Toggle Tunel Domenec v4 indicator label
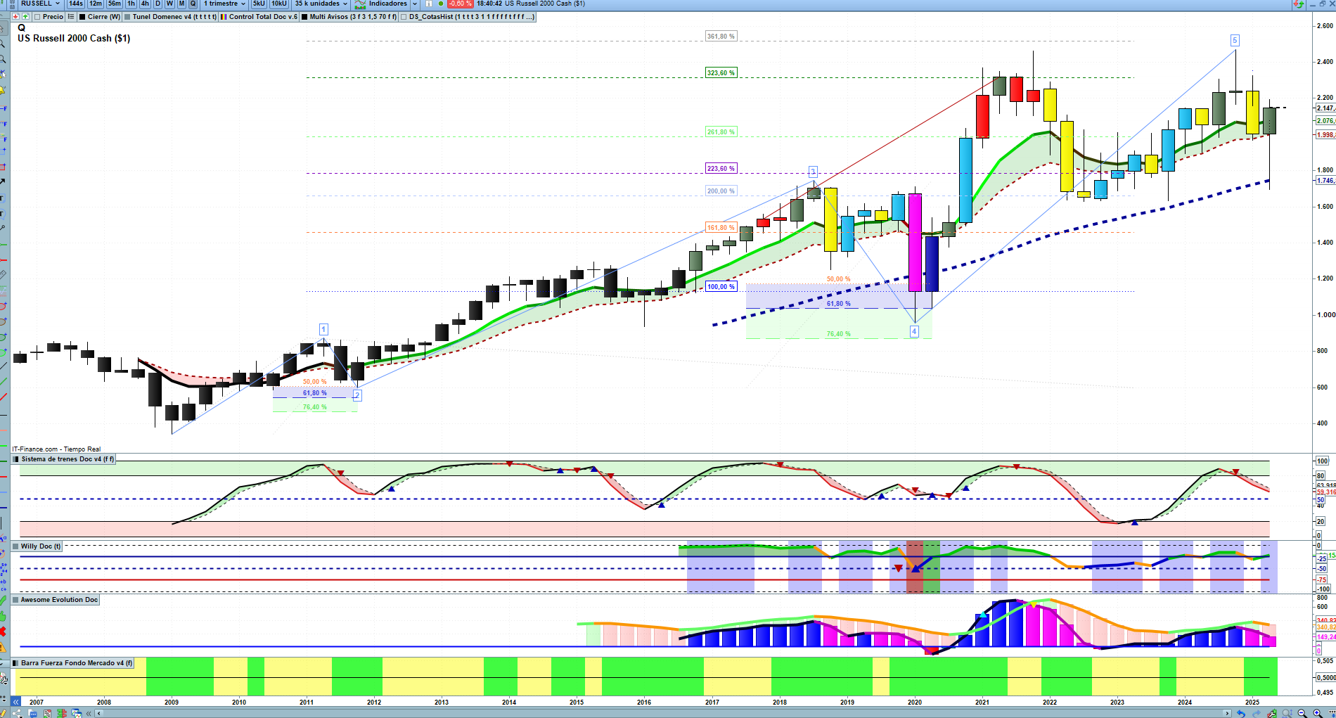The width and height of the screenshot is (1336, 718). click(170, 16)
